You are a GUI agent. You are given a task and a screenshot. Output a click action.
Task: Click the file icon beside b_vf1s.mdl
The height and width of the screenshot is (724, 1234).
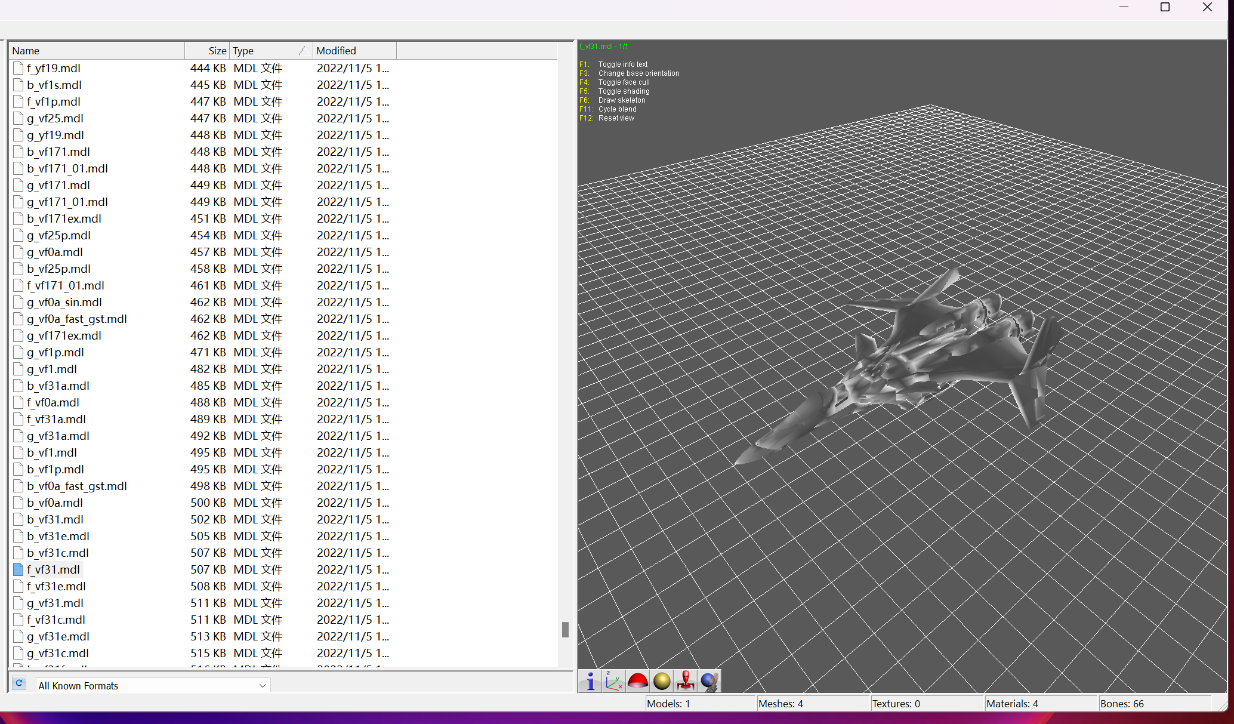tap(18, 85)
